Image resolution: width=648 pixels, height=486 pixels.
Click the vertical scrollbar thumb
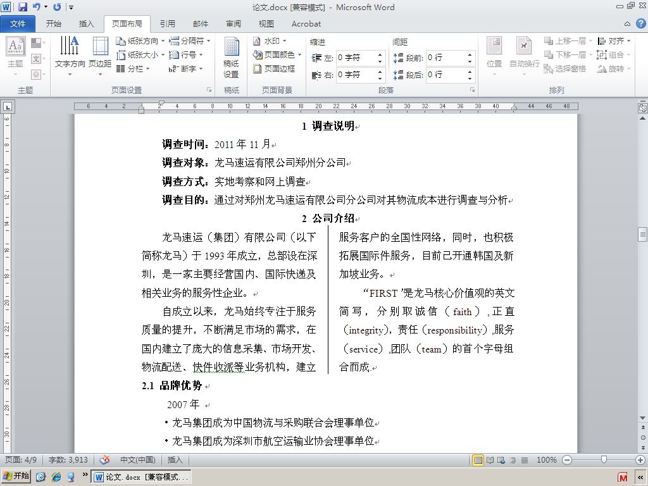tap(643, 234)
